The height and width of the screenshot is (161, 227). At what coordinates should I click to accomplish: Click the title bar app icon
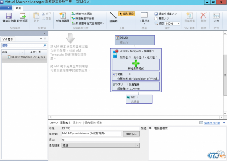click(2, 2)
